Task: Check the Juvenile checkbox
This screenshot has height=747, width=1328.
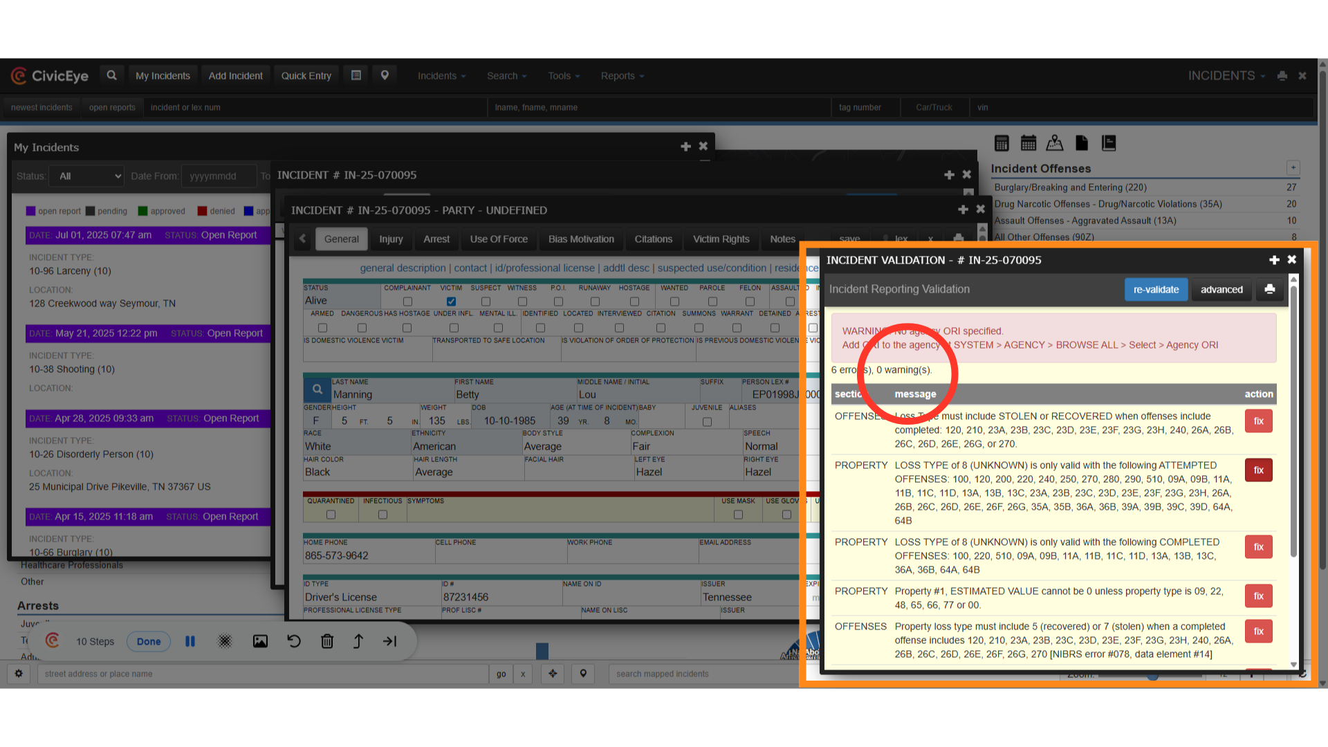Action: pos(707,422)
